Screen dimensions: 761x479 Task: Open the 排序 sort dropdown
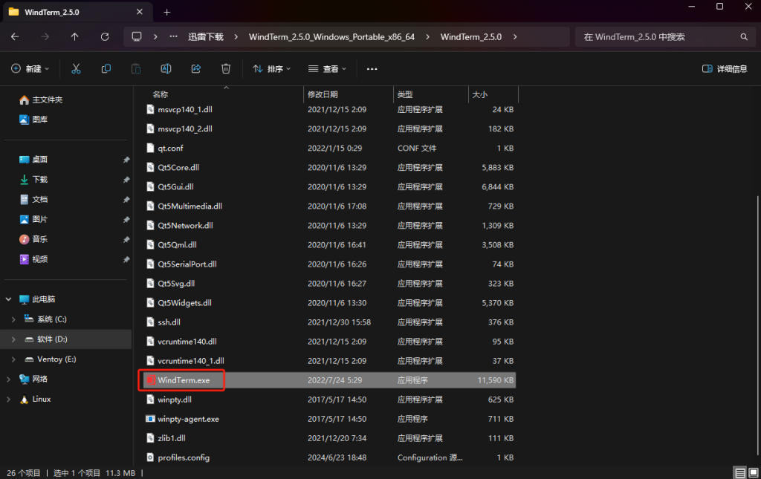[x=271, y=68]
